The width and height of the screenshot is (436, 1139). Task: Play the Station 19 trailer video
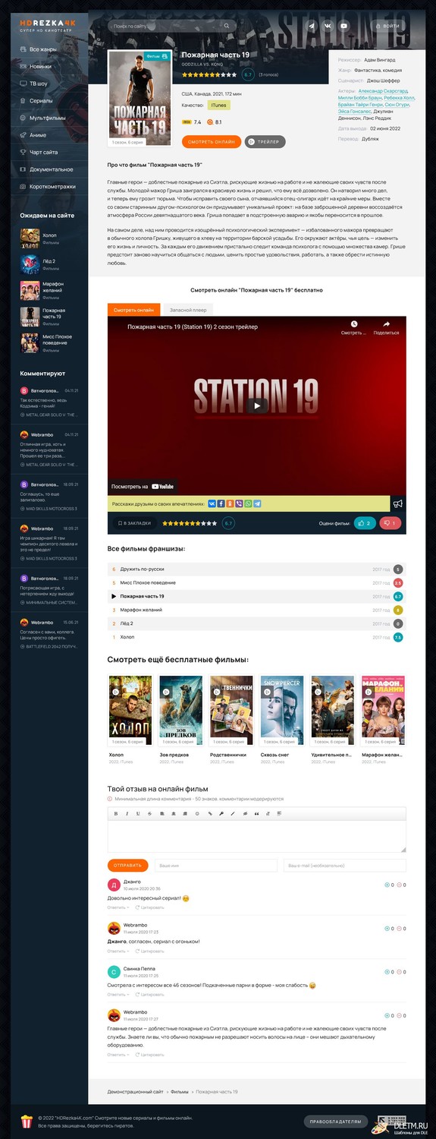[x=257, y=405]
